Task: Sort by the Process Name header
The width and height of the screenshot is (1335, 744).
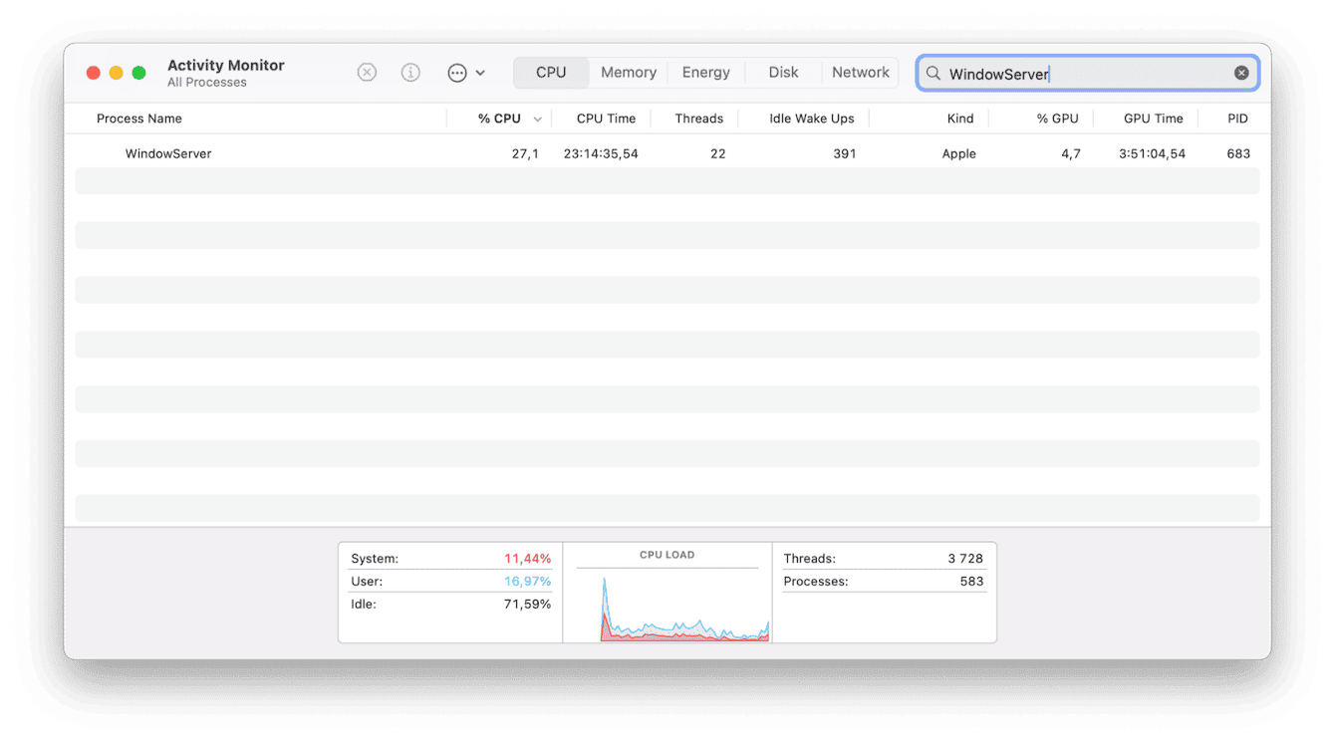Action: click(139, 118)
